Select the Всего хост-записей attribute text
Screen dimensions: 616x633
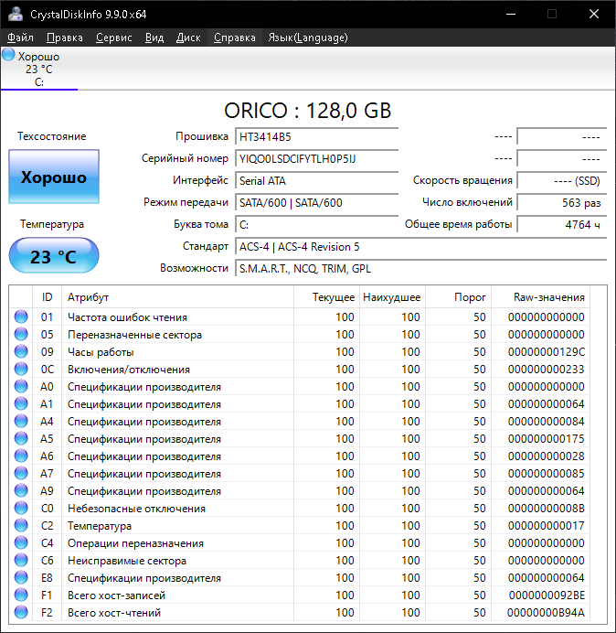[117, 595]
